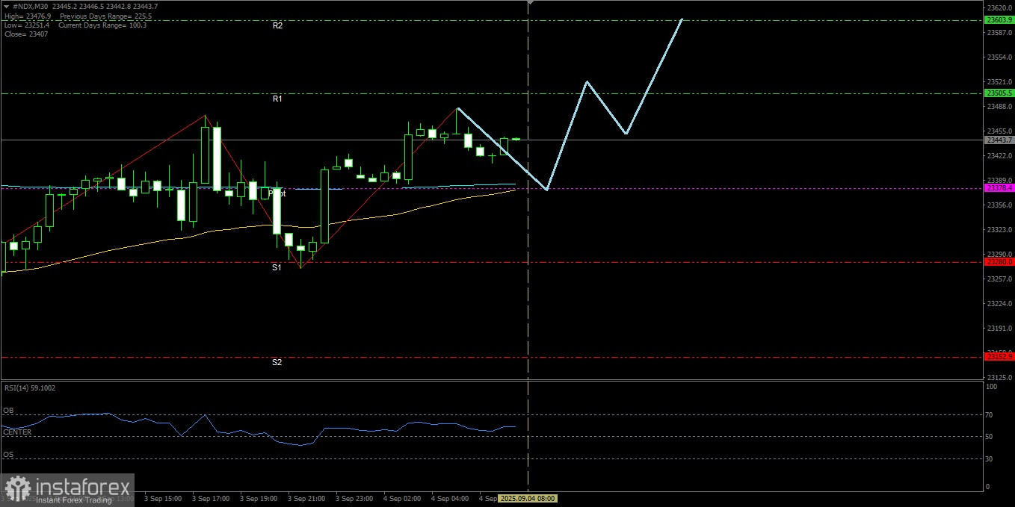Click the OB overbought label in RSI pane

pos(8,411)
